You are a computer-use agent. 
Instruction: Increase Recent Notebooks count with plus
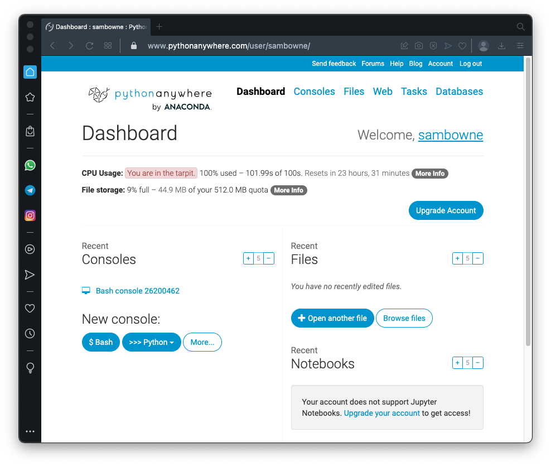point(457,363)
